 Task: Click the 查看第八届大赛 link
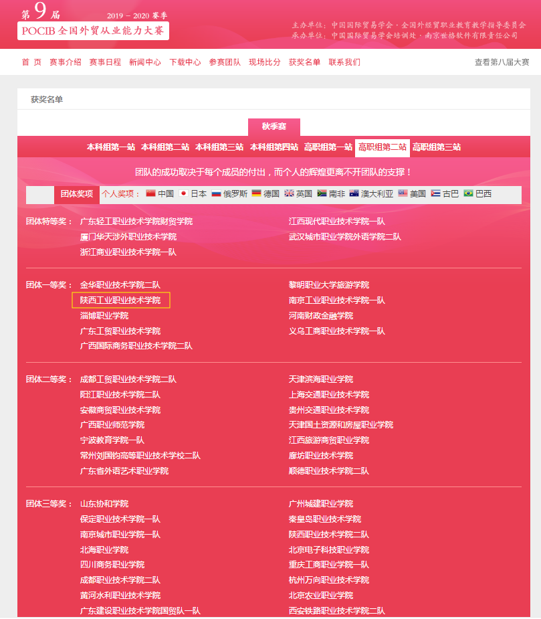click(502, 62)
